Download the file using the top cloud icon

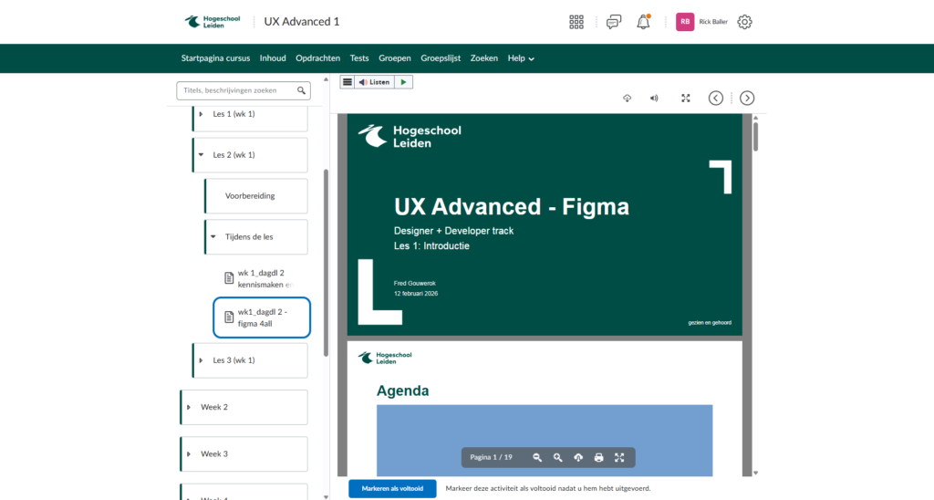pos(628,98)
